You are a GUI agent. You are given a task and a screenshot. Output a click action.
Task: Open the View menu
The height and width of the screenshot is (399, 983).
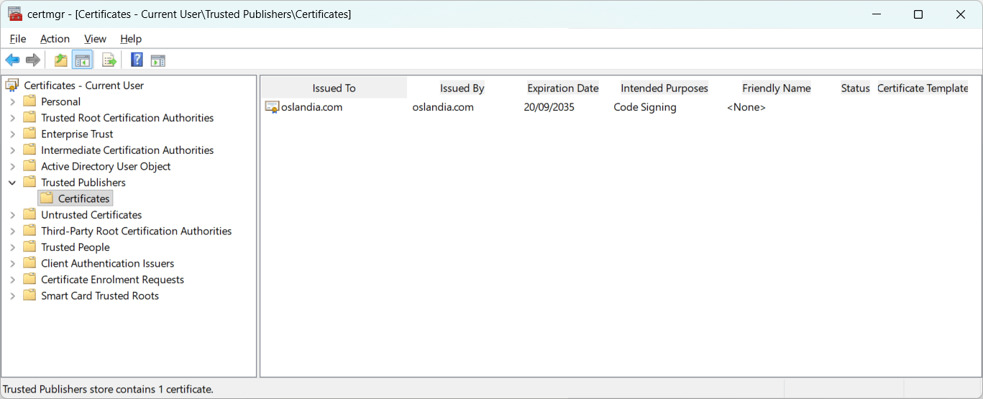coord(95,39)
